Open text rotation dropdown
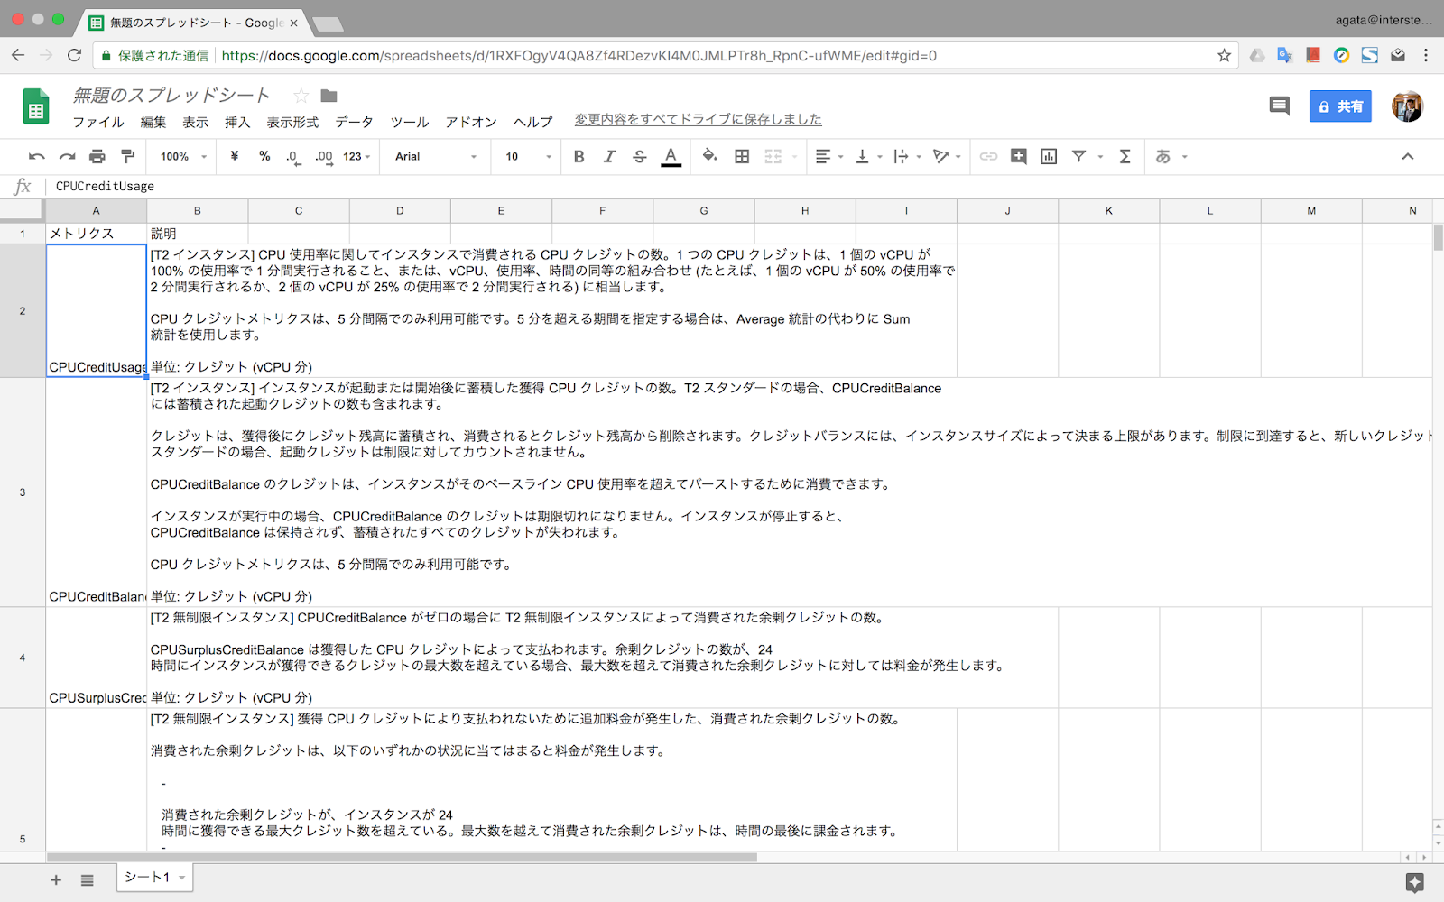Image resolution: width=1444 pixels, height=902 pixels. tap(947, 157)
